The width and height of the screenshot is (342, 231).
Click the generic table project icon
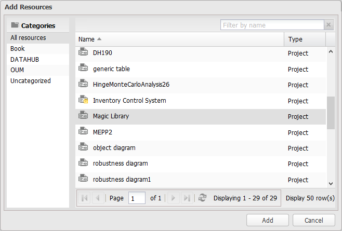[x=83, y=69]
